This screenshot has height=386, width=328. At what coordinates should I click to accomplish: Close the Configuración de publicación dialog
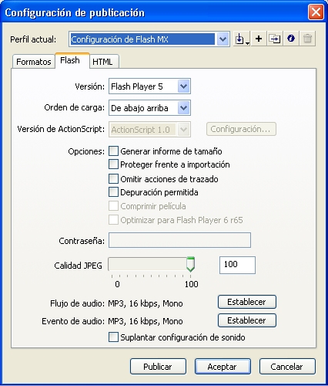tap(316, 12)
